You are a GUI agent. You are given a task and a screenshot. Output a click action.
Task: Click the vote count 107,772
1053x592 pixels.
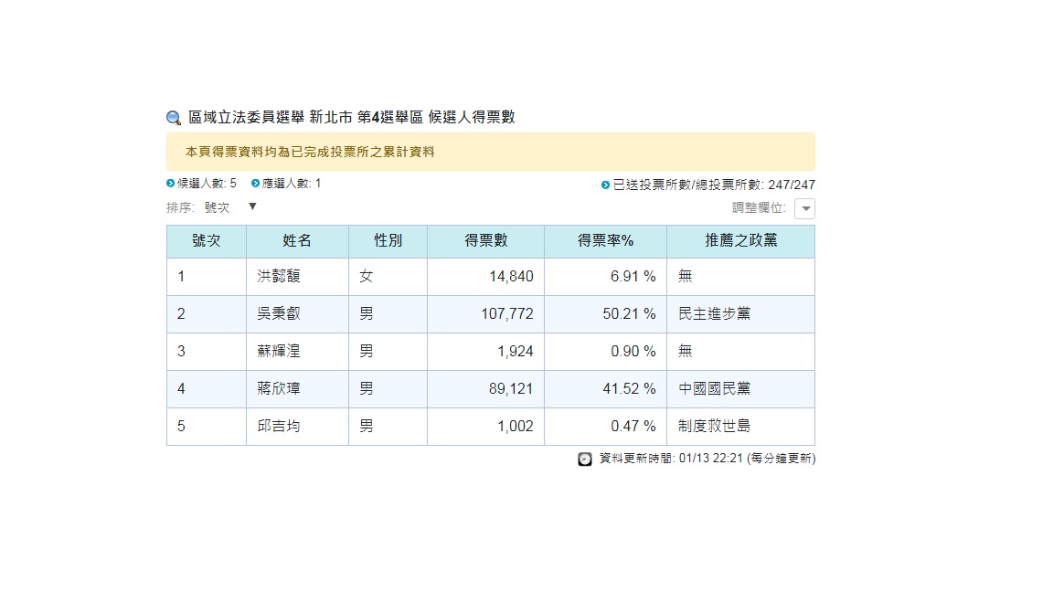click(507, 314)
